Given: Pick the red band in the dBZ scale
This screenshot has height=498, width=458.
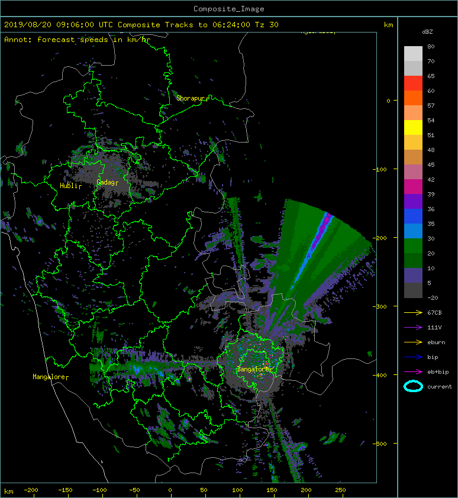Looking at the screenshot, I should tap(413, 83).
